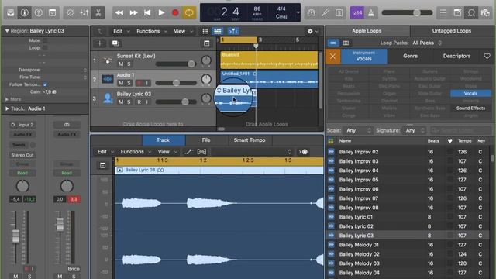Clear loop filters with the orange X button
Viewport: 496px width, 279px height.
[332, 57]
